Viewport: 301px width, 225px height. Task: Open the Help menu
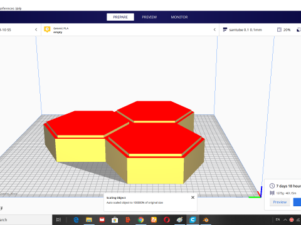18,9
